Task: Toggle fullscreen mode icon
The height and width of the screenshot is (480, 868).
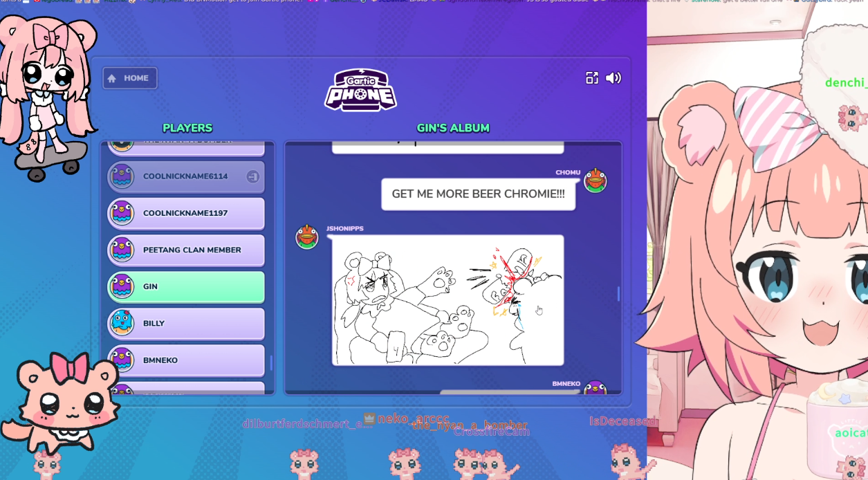Action: coord(592,78)
